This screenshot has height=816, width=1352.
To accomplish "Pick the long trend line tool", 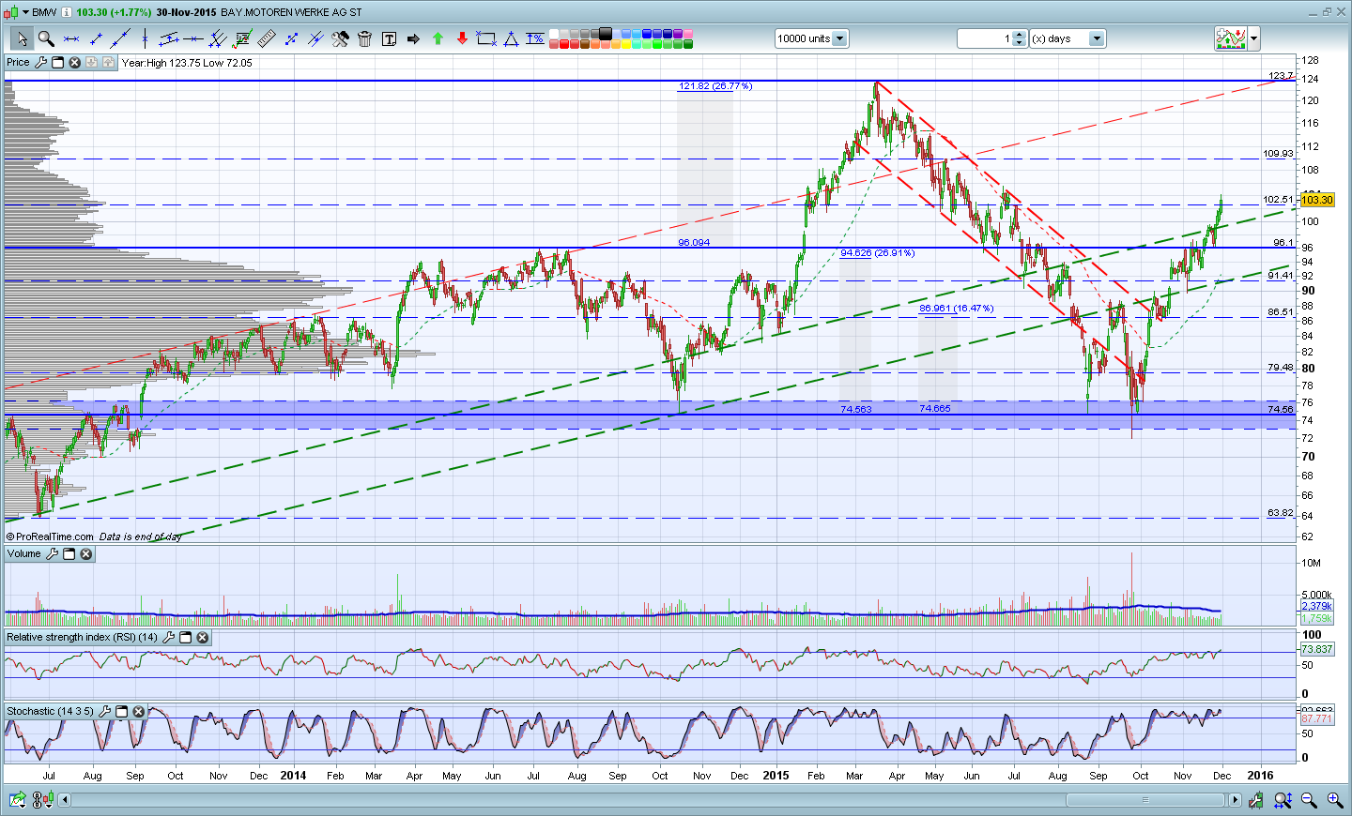I will (x=120, y=38).
